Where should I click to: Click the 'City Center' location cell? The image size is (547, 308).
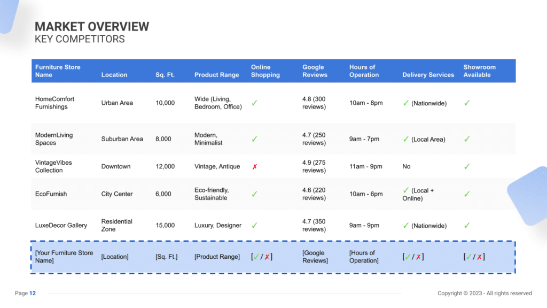pos(117,194)
